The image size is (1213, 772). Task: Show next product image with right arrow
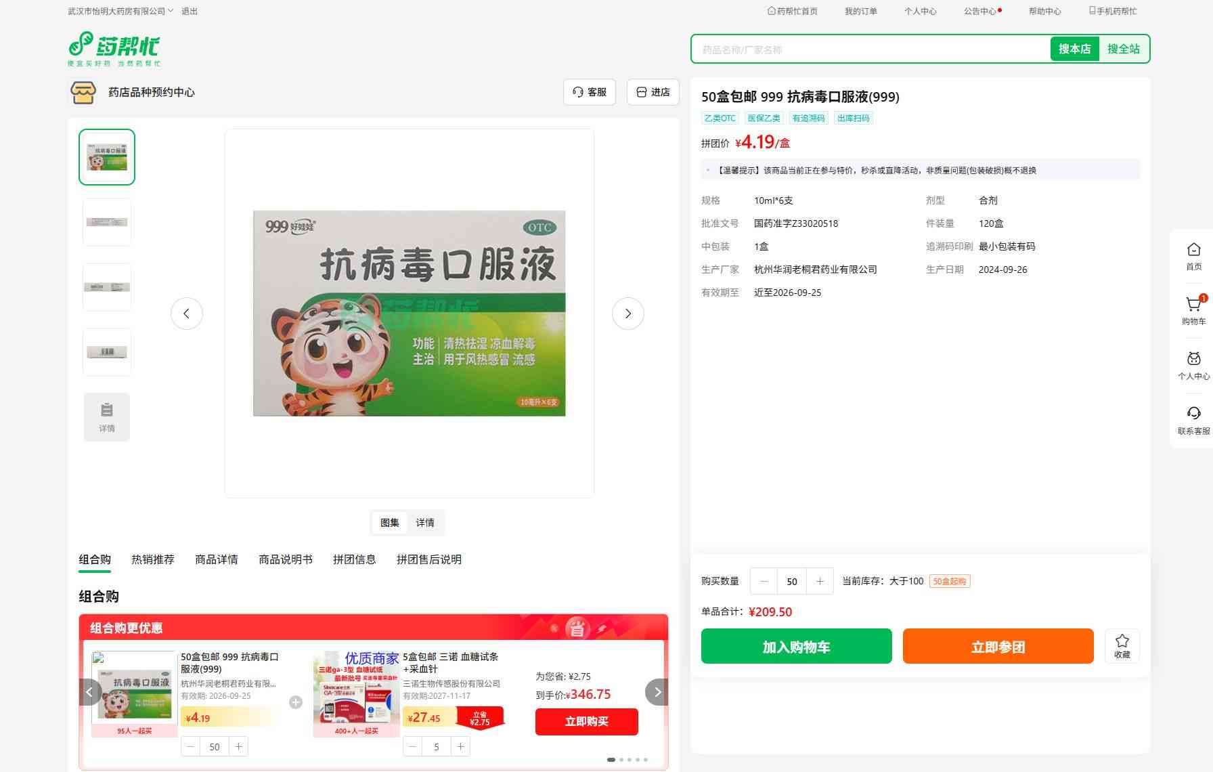pos(627,314)
